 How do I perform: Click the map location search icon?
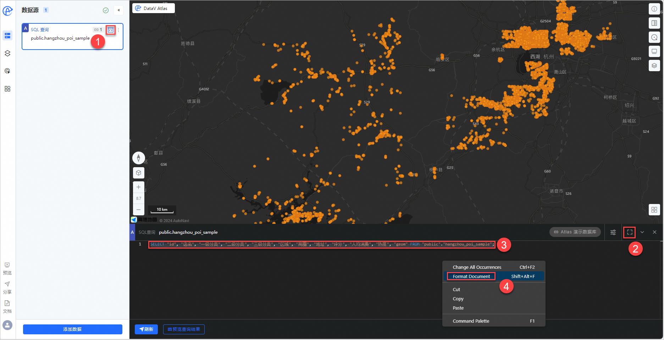654,37
